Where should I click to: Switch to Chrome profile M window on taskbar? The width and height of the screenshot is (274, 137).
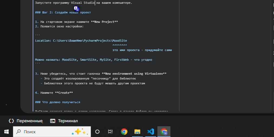pyautogui.click(x=164, y=132)
